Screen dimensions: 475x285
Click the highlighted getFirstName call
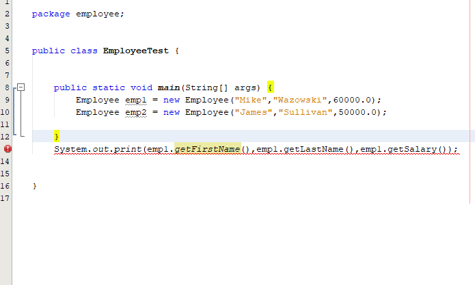[x=208, y=149]
